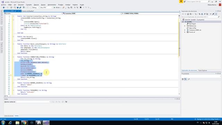222x125 pixels.
Task: Open the Any CPU platform dropdown
Action: (46, 8)
